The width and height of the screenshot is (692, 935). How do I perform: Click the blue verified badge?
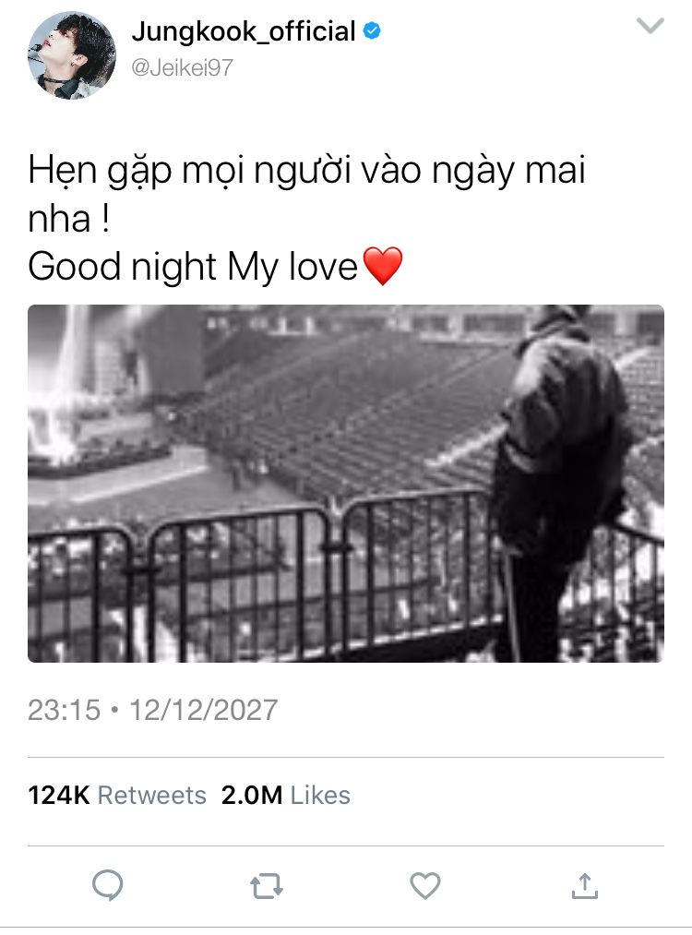point(372,31)
